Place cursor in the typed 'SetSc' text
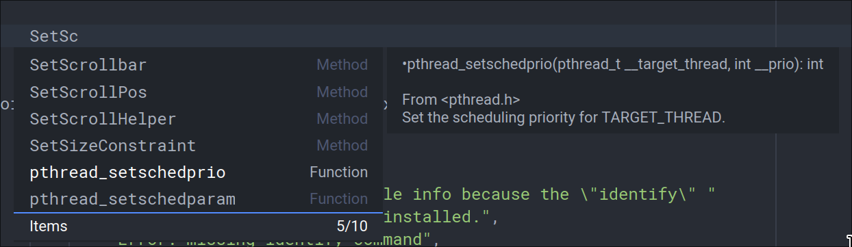Viewport: 852px width, 247px height. [x=54, y=36]
